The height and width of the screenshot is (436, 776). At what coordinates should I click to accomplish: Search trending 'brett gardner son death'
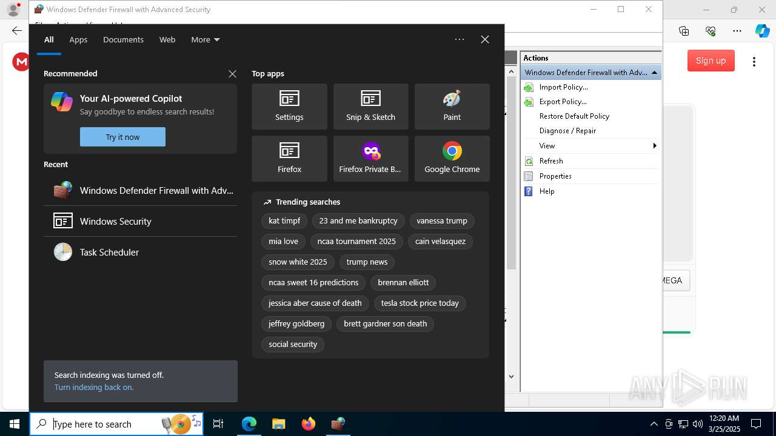click(385, 324)
